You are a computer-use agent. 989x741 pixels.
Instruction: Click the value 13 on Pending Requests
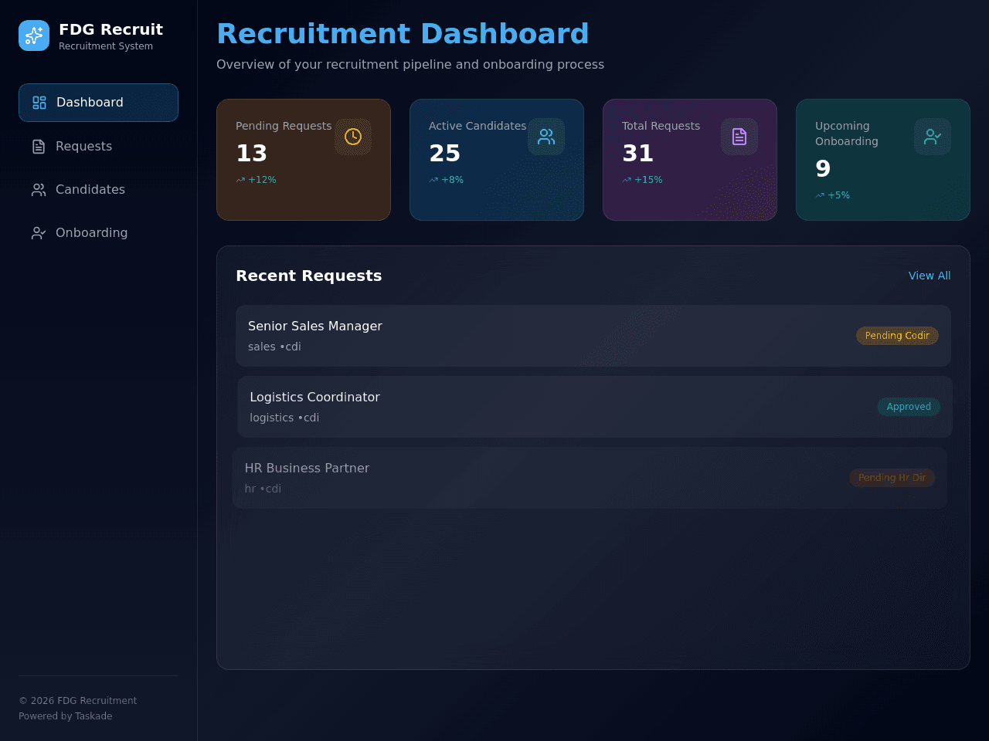252,154
